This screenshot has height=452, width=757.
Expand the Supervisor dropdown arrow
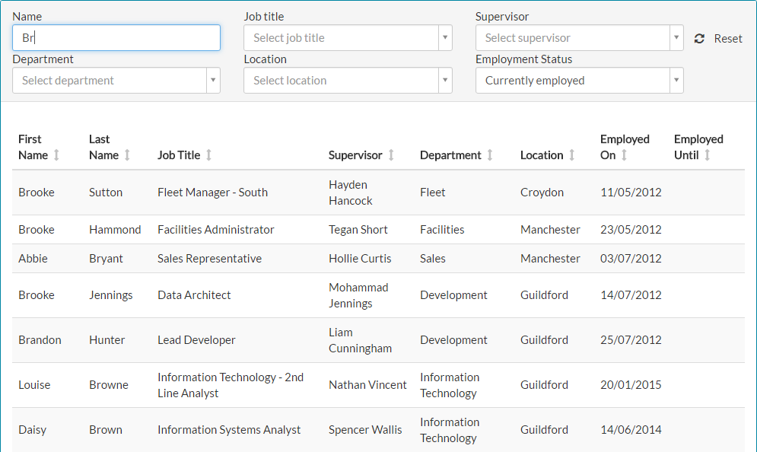click(676, 38)
